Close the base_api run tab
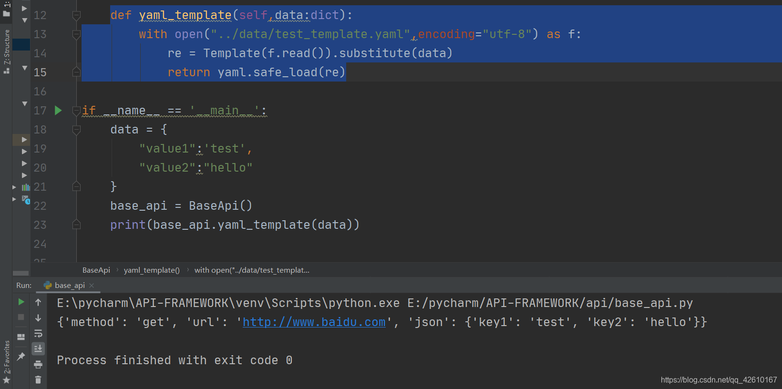 coord(92,286)
